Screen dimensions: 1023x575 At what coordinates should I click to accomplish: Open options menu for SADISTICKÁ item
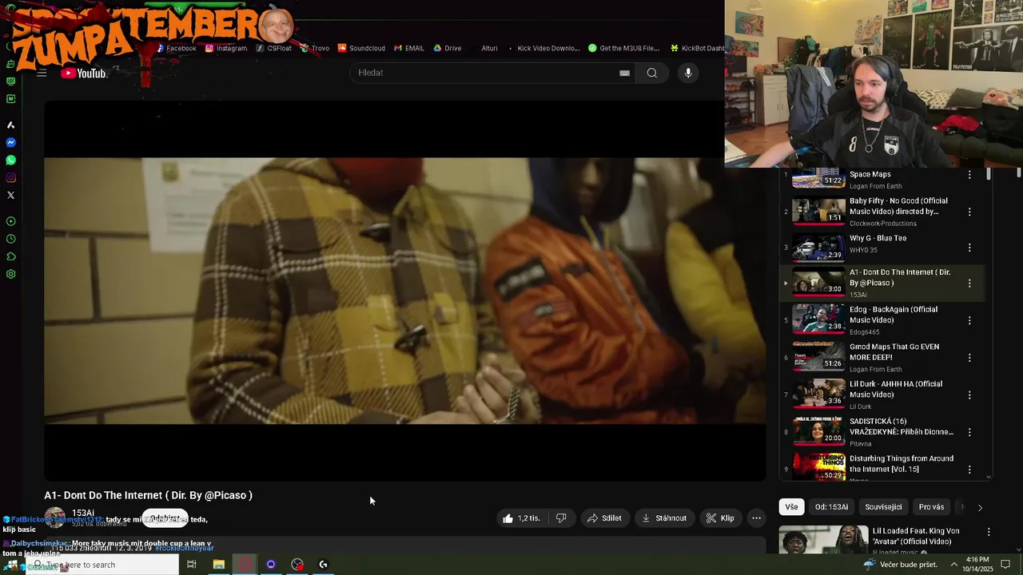(x=969, y=432)
